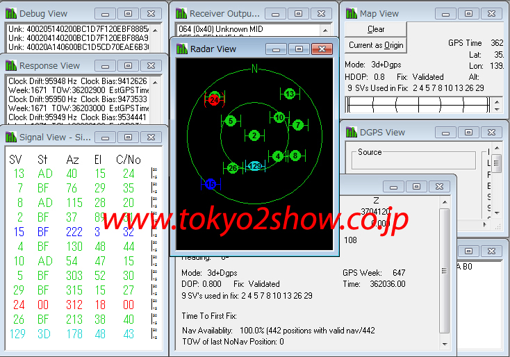Open Response View window icon menu

(10, 65)
